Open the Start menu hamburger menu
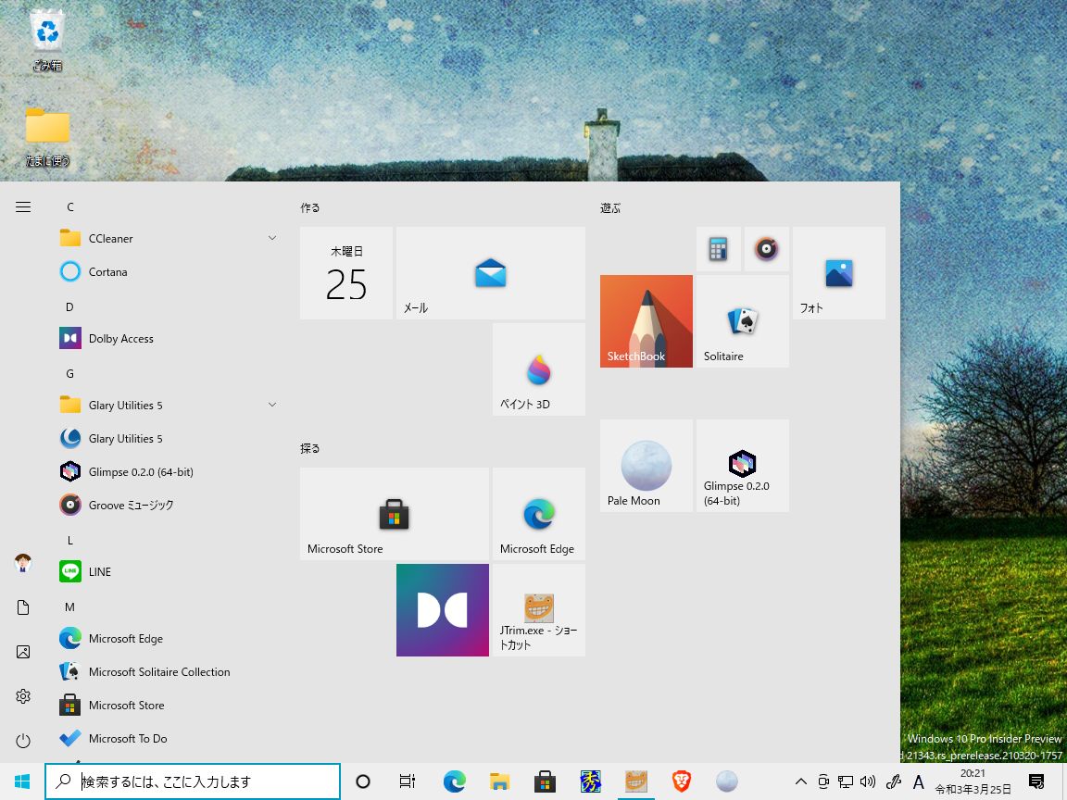Viewport: 1067px width, 800px height. tap(23, 206)
